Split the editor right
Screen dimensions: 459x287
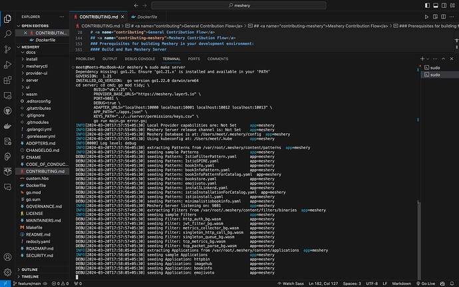point(444,17)
